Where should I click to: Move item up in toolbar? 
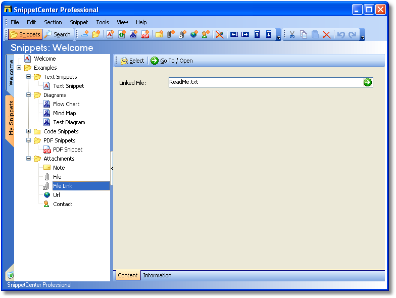[x=257, y=34]
